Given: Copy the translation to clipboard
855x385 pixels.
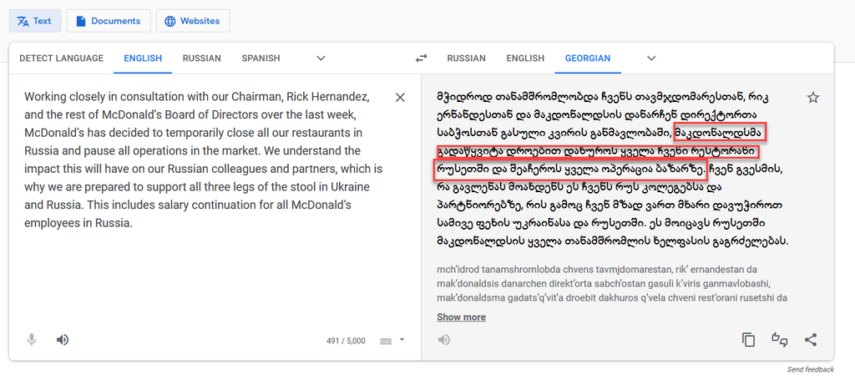Looking at the screenshot, I should point(749,340).
